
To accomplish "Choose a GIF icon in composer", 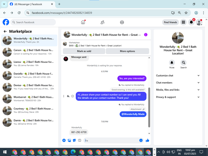I will (79, 140).
